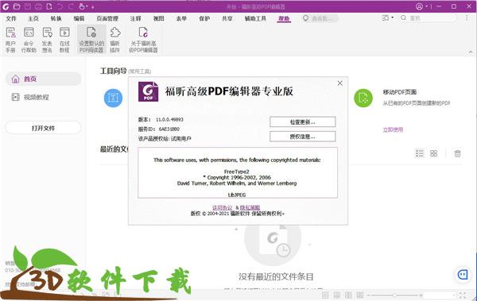The height and width of the screenshot is (301, 477).
Task: Click the undo arrow in title bar
Action: 60,6
